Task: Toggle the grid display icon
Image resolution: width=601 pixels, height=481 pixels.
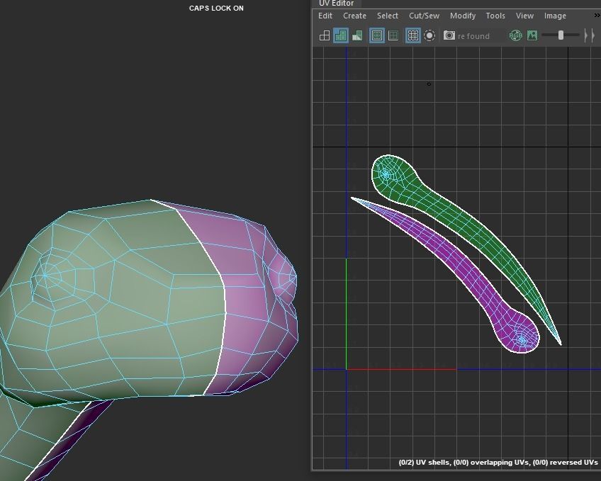Action: point(413,35)
